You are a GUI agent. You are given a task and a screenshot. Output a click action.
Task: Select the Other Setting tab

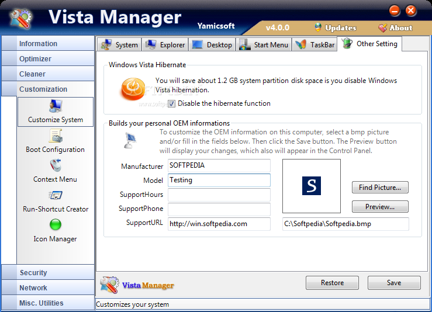point(370,44)
